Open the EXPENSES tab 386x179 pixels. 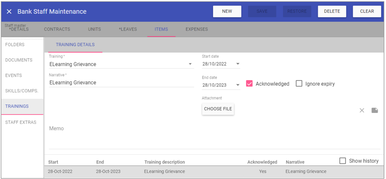[197, 29]
